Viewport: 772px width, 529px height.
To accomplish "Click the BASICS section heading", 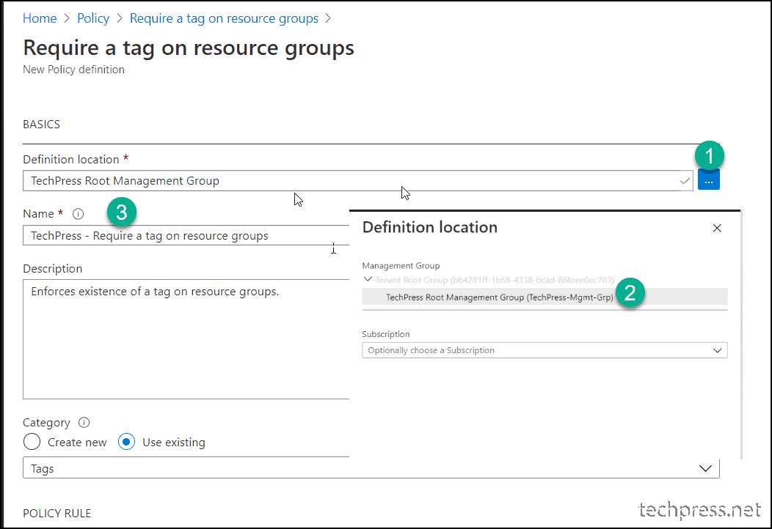I will point(41,125).
